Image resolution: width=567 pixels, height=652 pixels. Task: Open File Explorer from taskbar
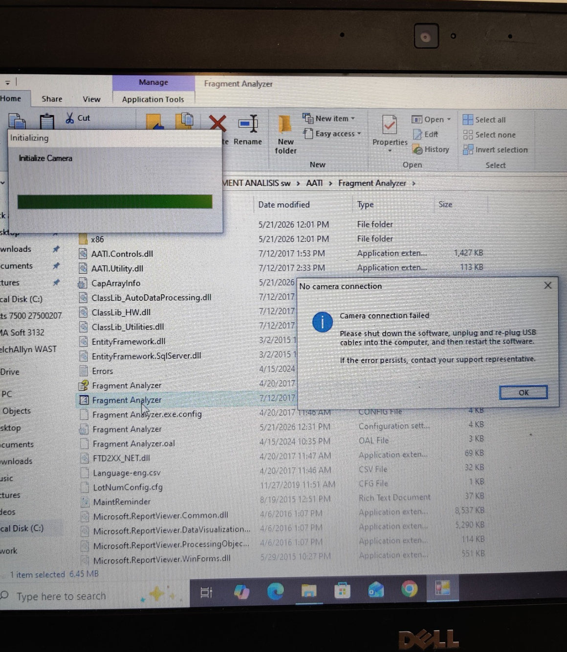pos(308,591)
